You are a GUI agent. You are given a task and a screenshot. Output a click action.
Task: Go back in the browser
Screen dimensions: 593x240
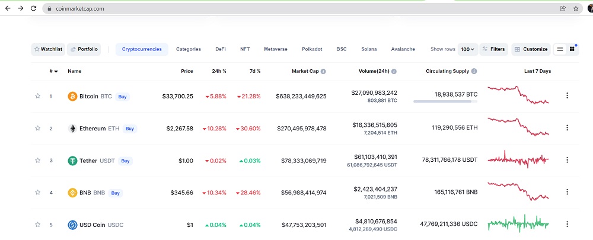8,8
